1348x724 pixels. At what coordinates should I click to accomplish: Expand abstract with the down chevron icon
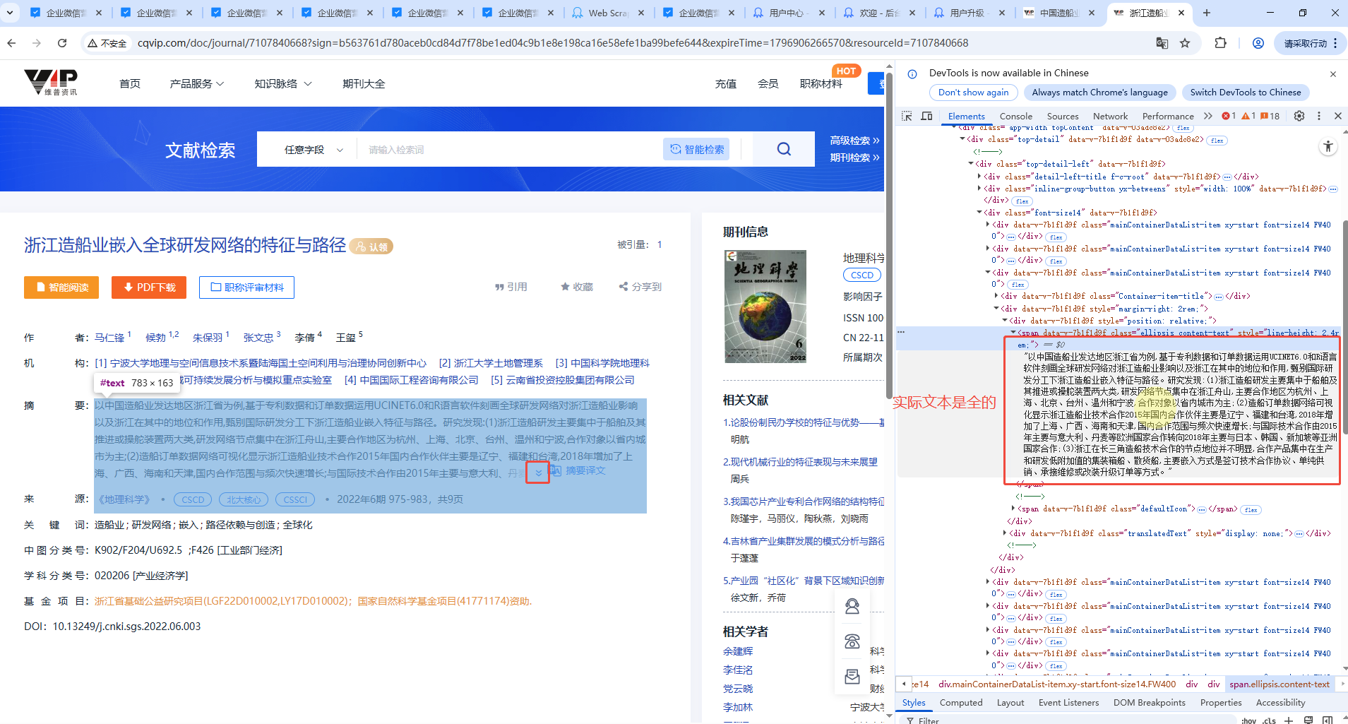pos(538,473)
